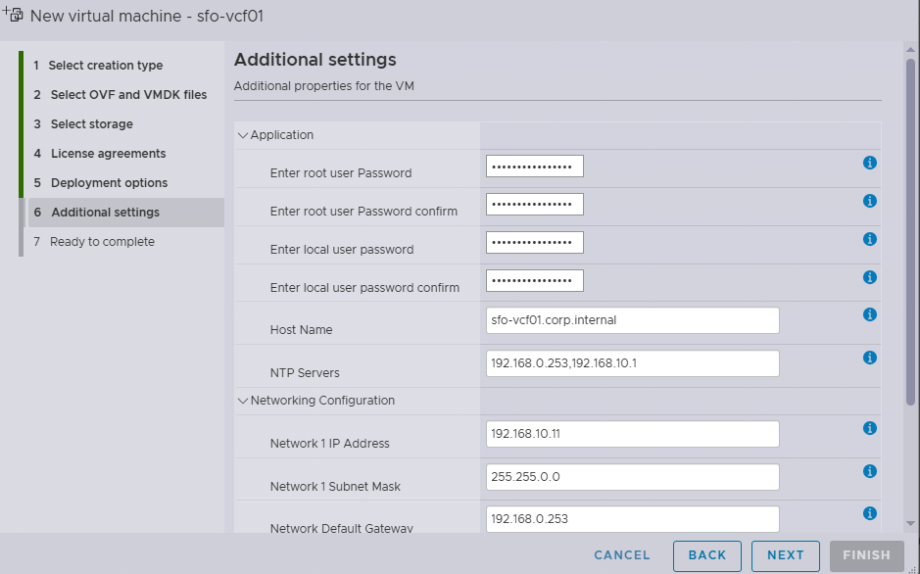Show NTP Servers info tooltip
The height and width of the screenshot is (574, 920).
click(869, 358)
